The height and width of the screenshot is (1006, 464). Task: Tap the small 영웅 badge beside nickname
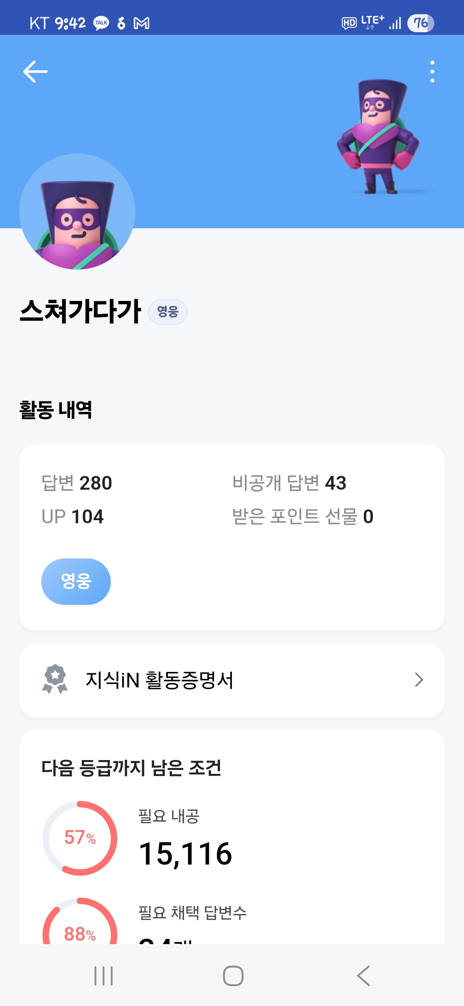[x=168, y=312]
